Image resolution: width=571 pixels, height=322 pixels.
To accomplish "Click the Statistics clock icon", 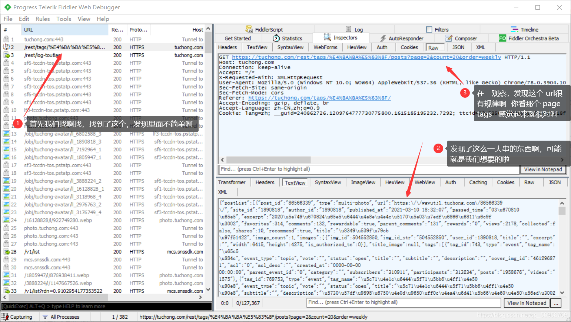I will (x=276, y=38).
